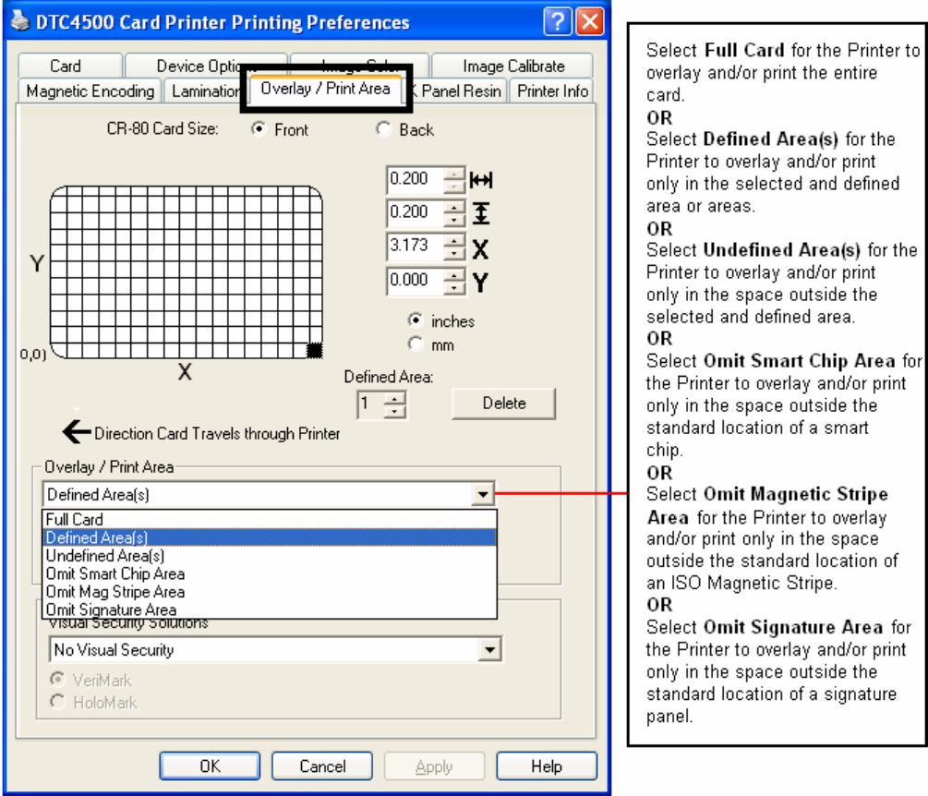Select the VeriMark radio option
The height and width of the screenshot is (796, 928).
(57, 679)
